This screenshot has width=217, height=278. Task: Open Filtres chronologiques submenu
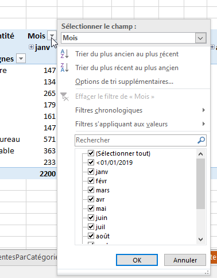click(x=140, y=110)
